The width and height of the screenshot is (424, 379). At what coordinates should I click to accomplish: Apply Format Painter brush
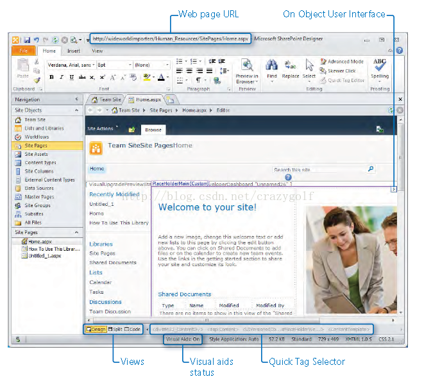click(x=37, y=80)
